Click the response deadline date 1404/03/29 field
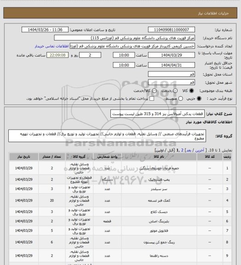Viewport: 241px width, 265px height. point(172,55)
